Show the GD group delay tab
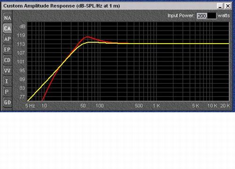 tap(8, 102)
